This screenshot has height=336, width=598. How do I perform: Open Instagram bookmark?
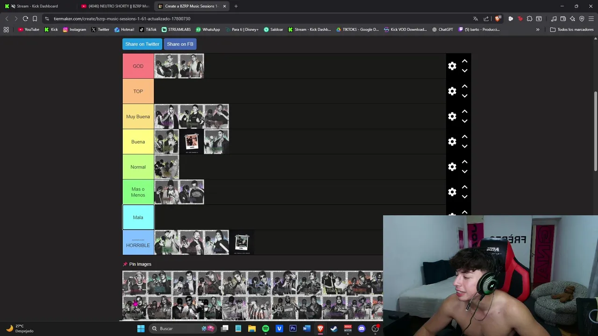[x=74, y=29]
